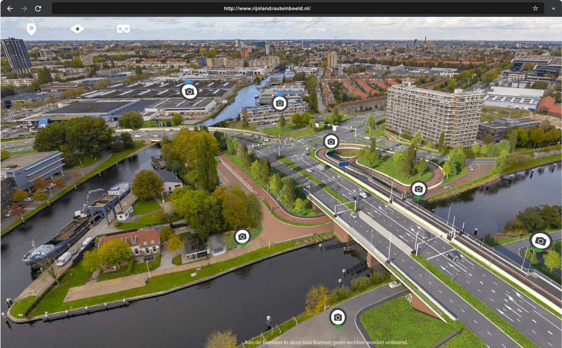
Task: Select camera hotspot at bottom waterside road
Action: (x=338, y=317)
